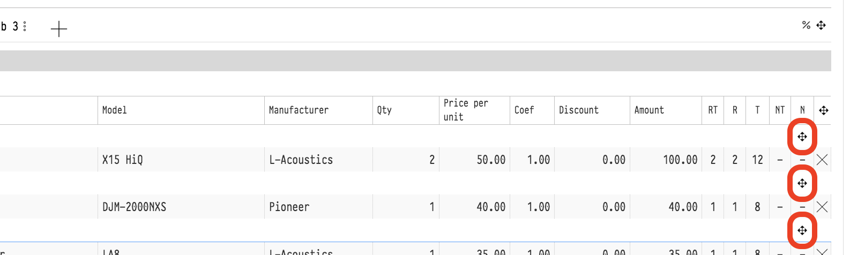Screen dimensions: 850x255
Task: Click the move icon in the table header
Action: tap(824, 110)
